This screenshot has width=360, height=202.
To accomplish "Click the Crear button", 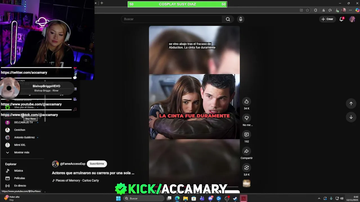I will [x=327, y=19].
